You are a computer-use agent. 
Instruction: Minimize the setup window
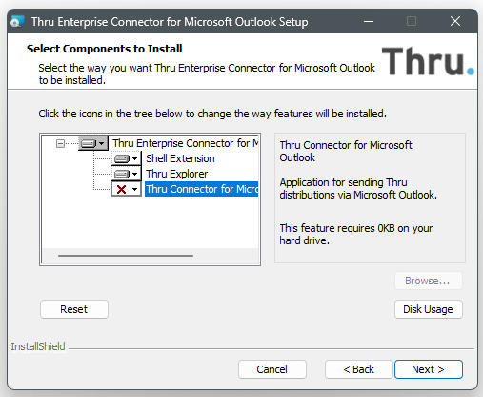click(369, 22)
